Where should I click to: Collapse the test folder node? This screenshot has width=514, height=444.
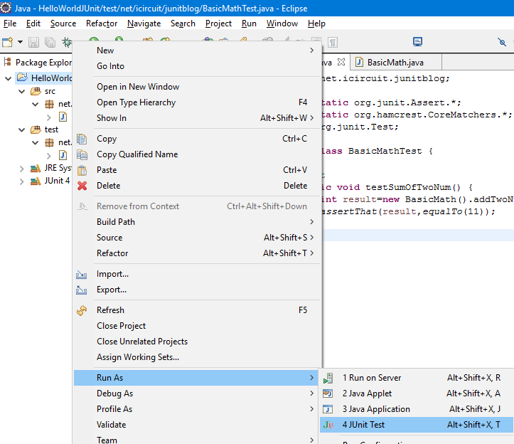coord(21,129)
